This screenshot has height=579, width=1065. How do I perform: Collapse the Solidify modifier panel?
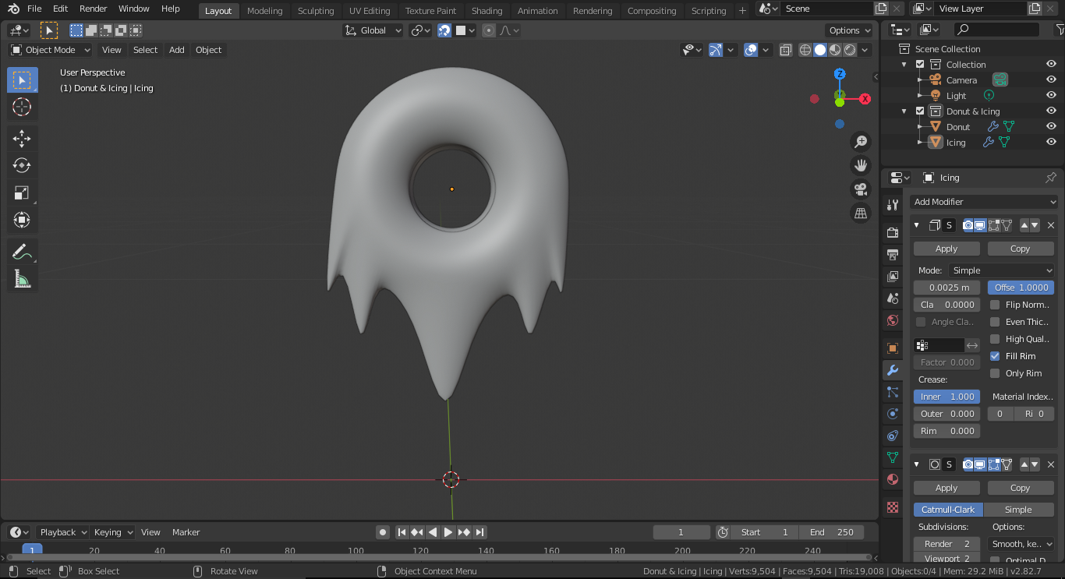916,225
